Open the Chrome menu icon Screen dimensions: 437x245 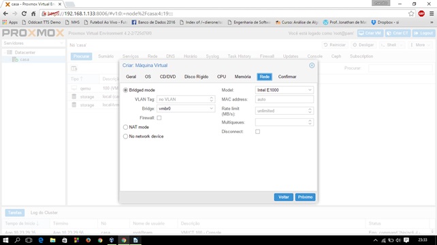point(432,14)
